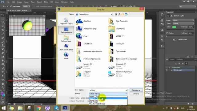197x111 pixels.
Task: Choose U3D format from list
Action: (108, 102)
